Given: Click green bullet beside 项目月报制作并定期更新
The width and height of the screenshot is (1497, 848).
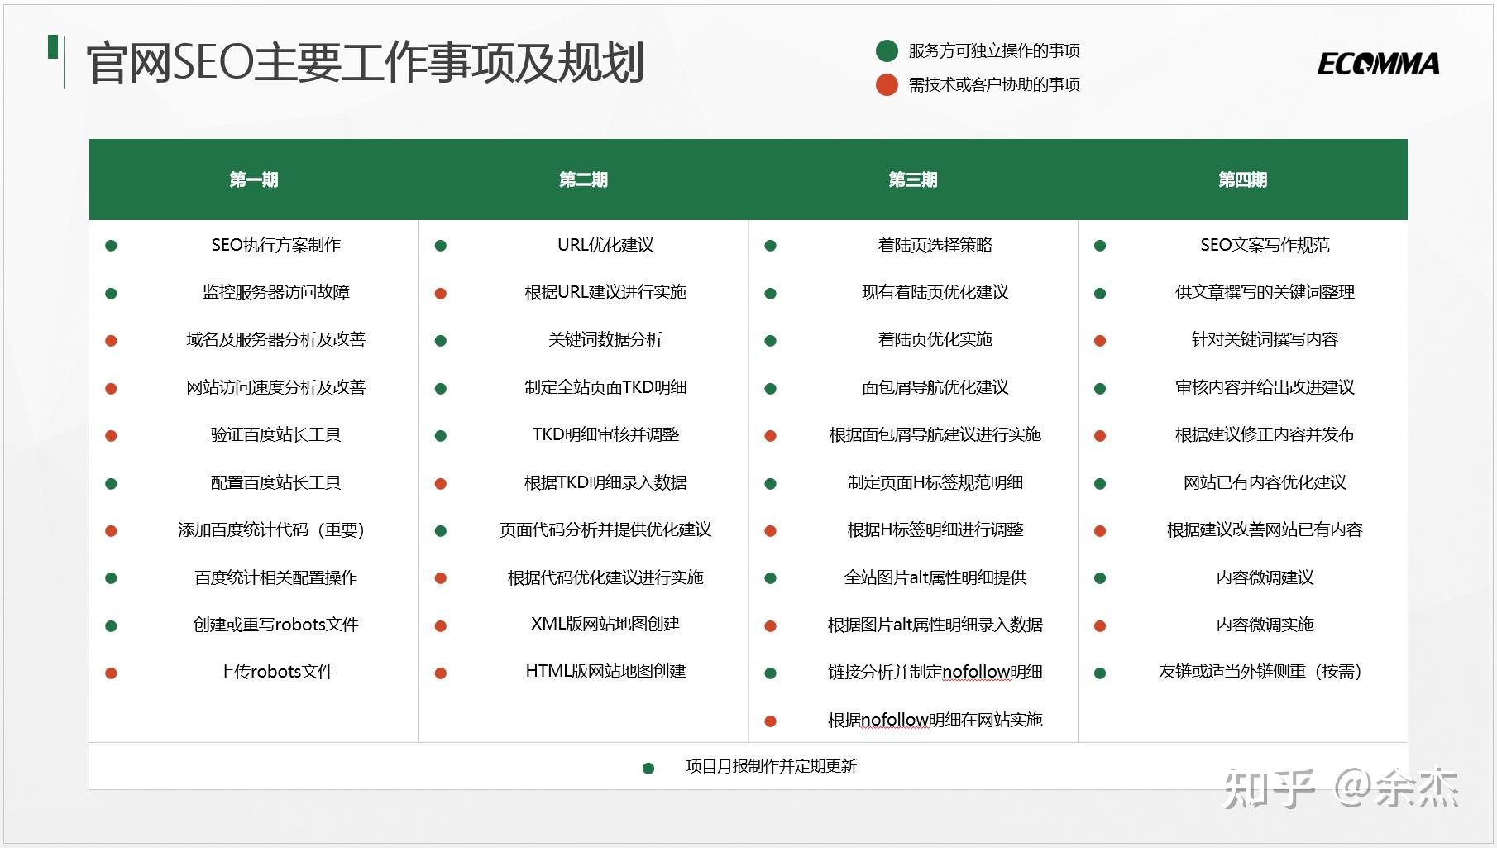Looking at the screenshot, I should click(648, 769).
